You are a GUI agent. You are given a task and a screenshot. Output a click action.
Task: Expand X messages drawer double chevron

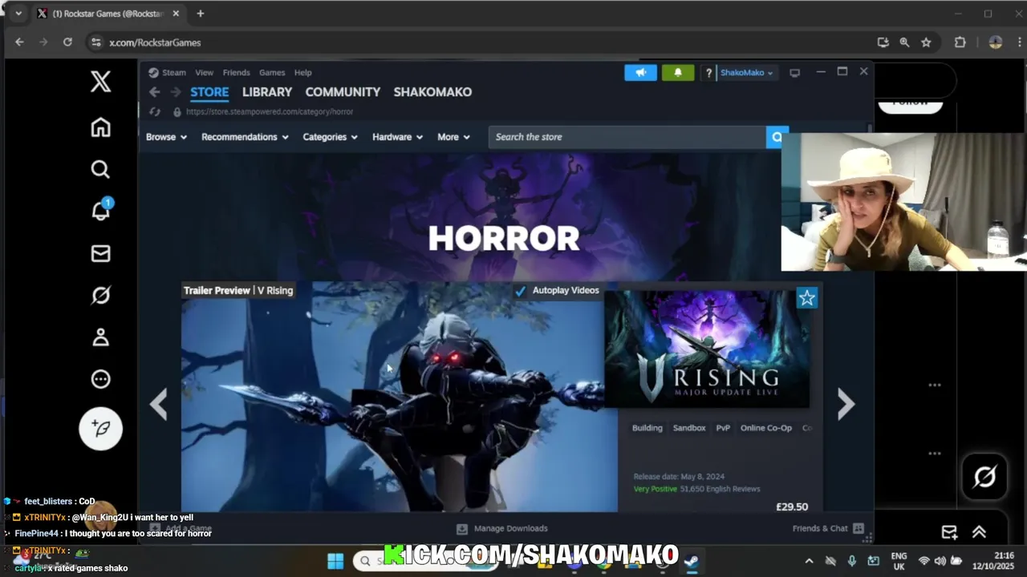[x=979, y=532]
